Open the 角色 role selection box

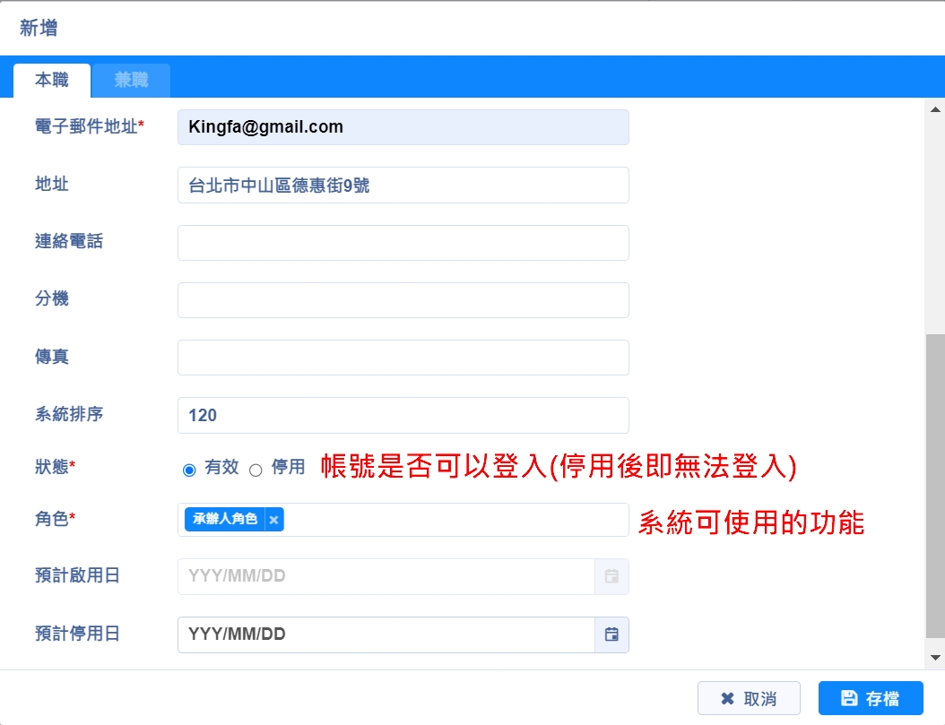448,520
